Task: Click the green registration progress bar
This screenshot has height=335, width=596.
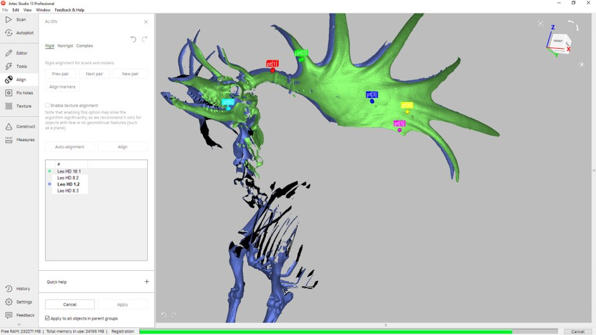Action: 325,332
